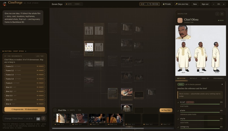Click the Chief Ofosu color swatch
Image resolution: width=228 pixels, height=131 pixels.
180,20
